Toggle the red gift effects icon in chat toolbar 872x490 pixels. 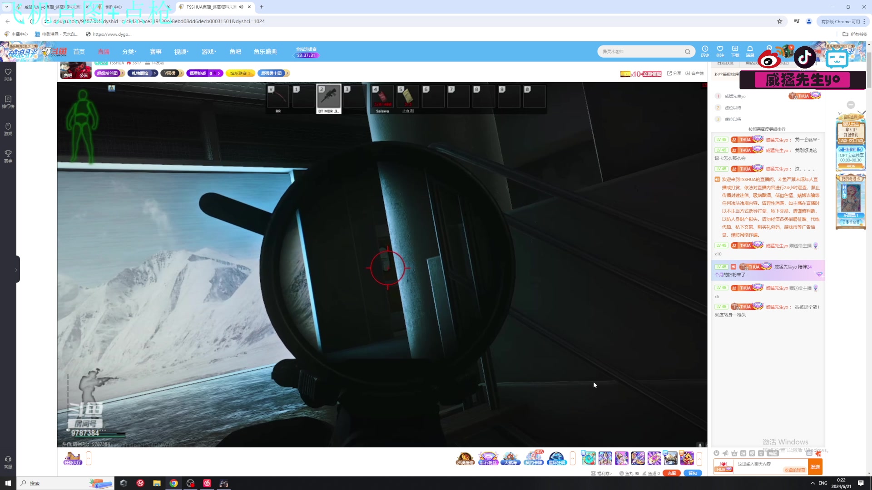pos(818,454)
